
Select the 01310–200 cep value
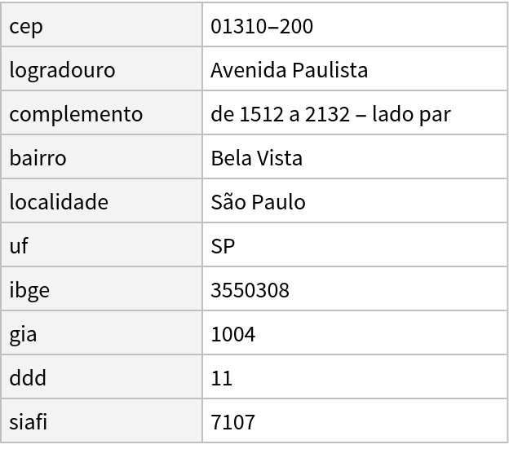[262, 26]
